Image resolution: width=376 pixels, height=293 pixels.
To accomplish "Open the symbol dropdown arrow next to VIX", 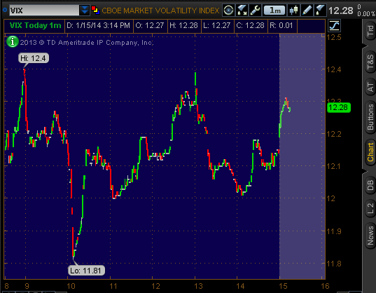I will (x=85, y=11).
